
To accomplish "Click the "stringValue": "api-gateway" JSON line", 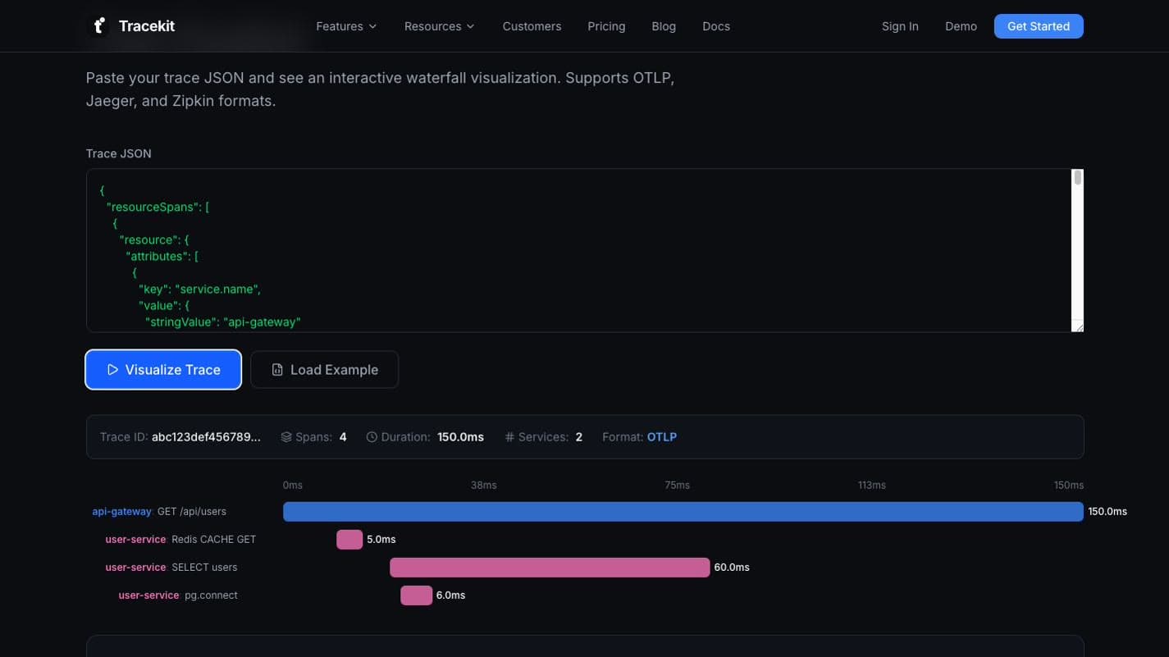I will coord(223,322).
